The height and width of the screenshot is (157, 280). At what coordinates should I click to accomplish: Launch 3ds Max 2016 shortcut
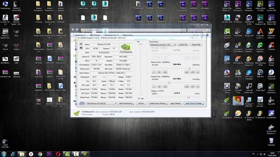[x=227, y=19]
